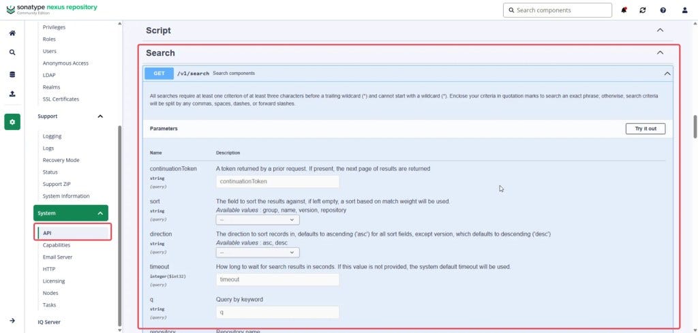This screenshot has width=698, height=333.
Task: Click the Parameters heading
Action: click(164, 129)
